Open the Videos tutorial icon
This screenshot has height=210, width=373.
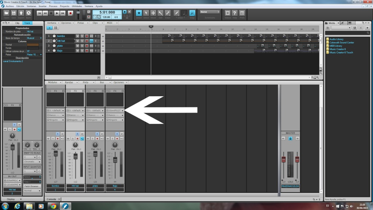228,13
